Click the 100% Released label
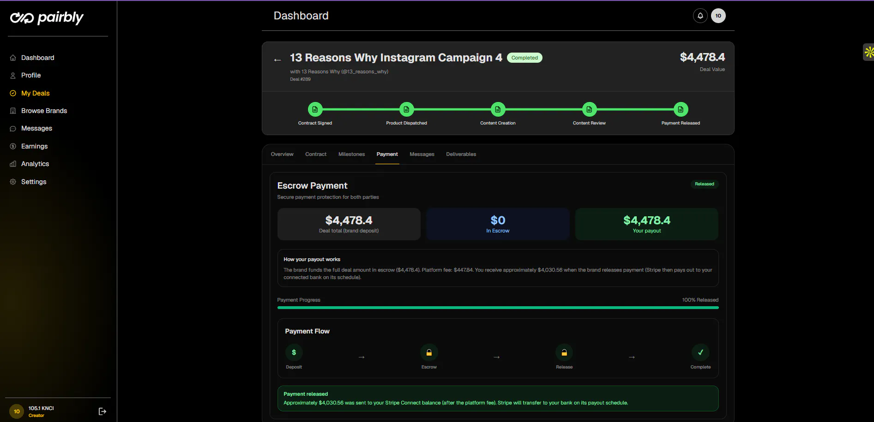 click(700, 300)
